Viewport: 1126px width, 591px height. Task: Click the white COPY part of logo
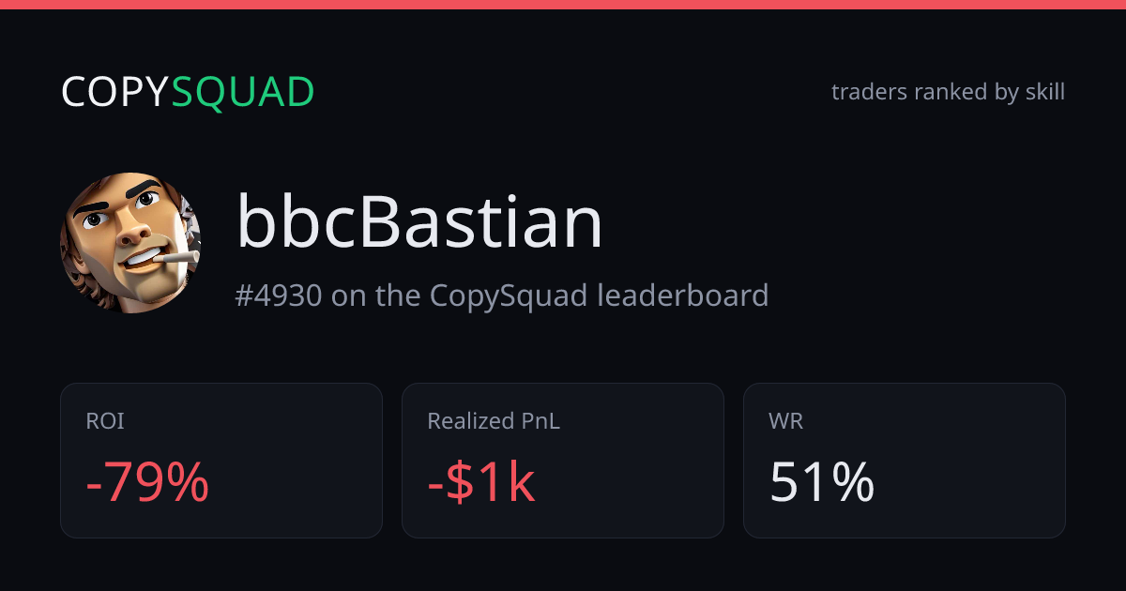click(115, 92)
